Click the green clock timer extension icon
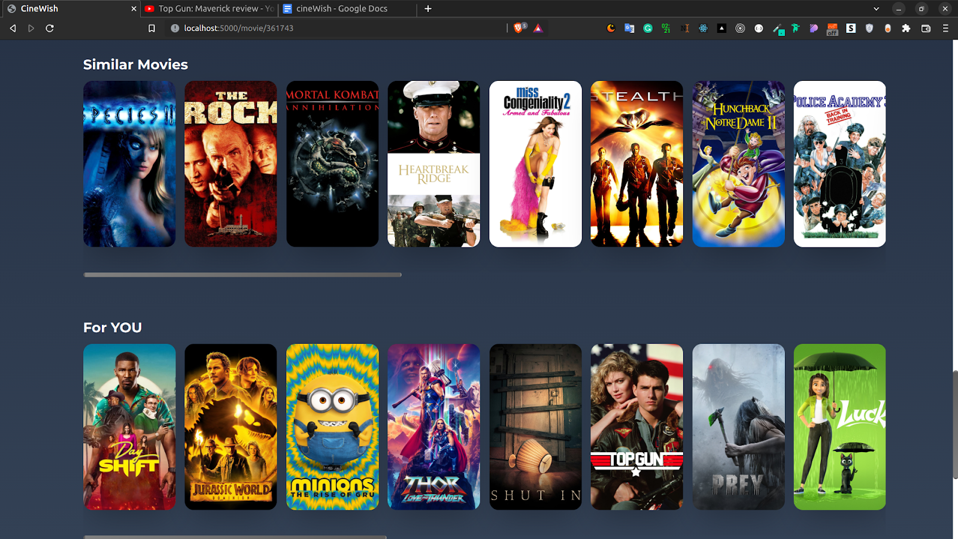The image size is (958, 539). click(666, 28)
